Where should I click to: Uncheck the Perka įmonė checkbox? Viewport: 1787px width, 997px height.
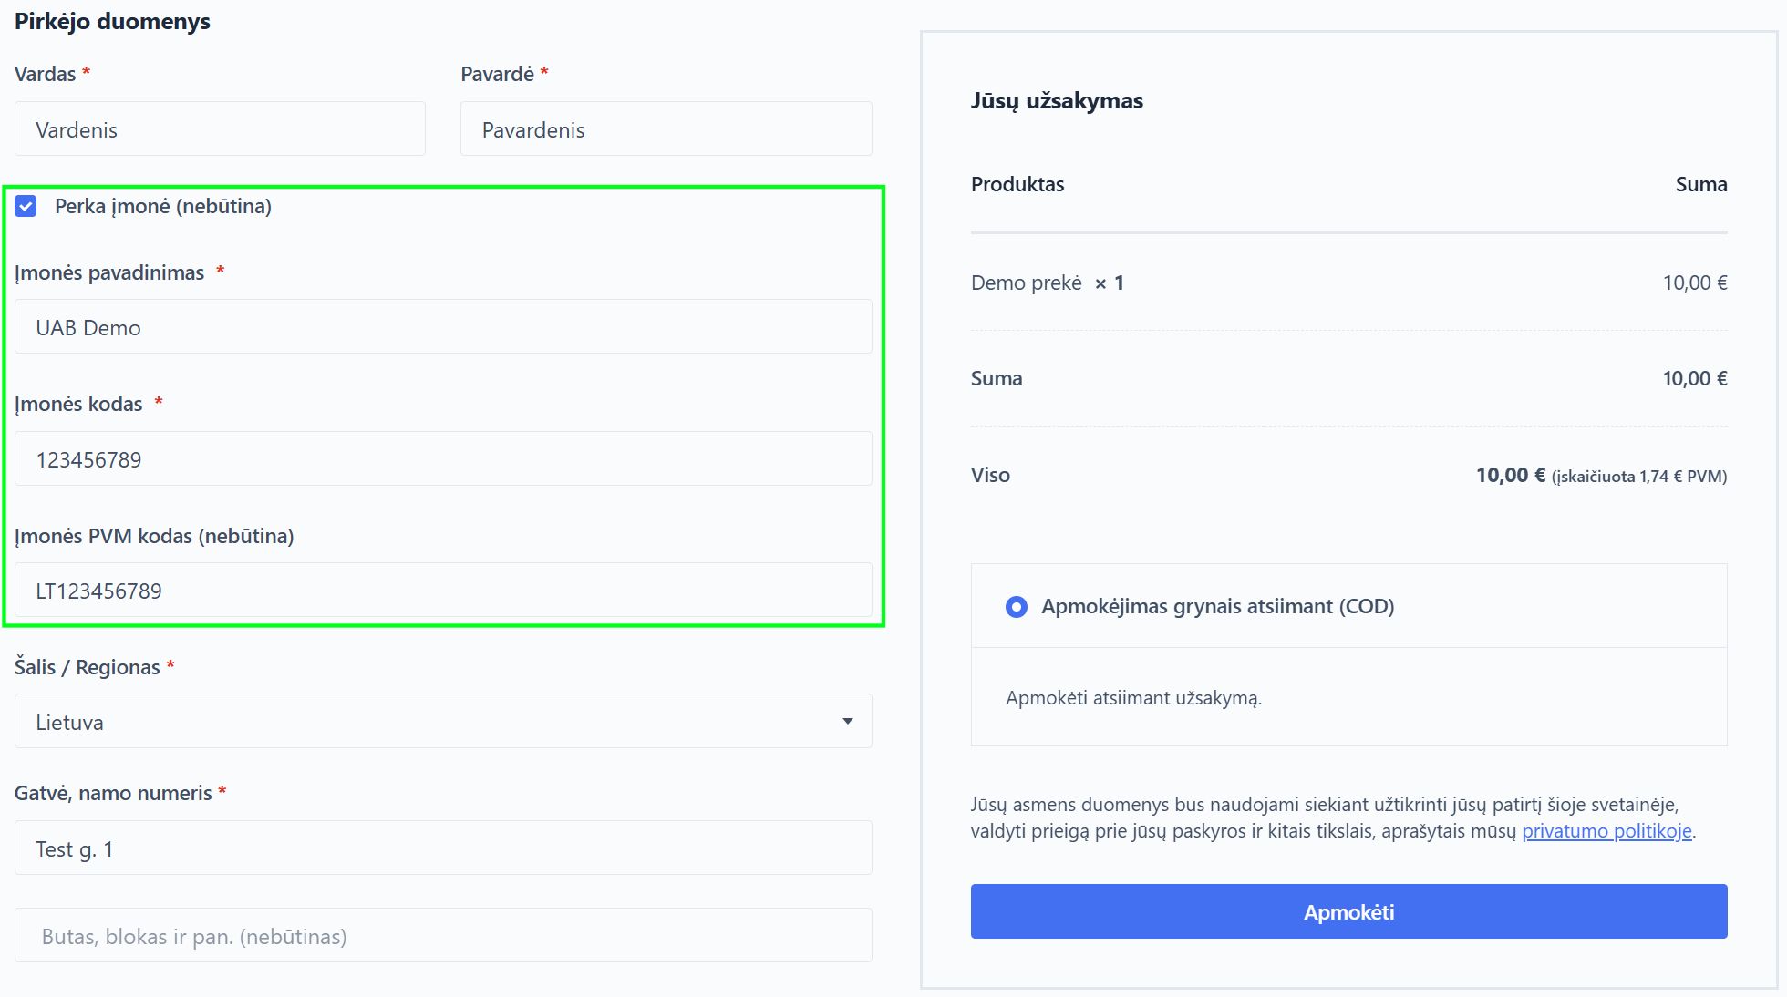tap(26, 206)
